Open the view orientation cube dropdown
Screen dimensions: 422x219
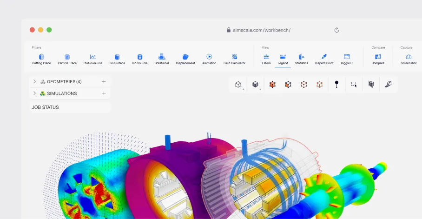coord(238,85)
